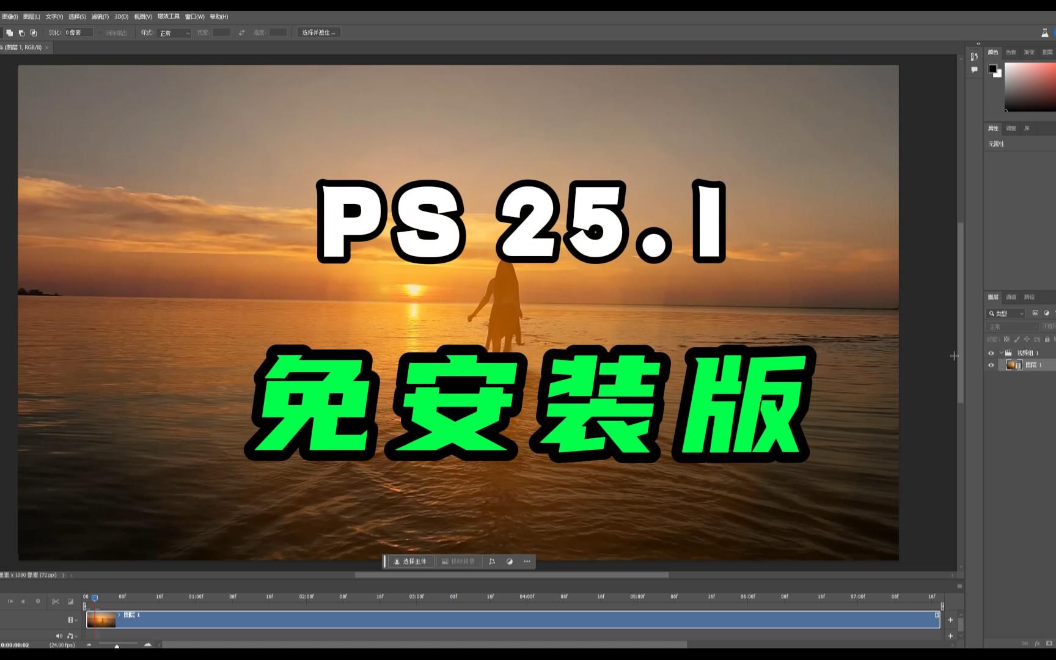
Task: Click the swap width and height icon
Action: (241, 32)
